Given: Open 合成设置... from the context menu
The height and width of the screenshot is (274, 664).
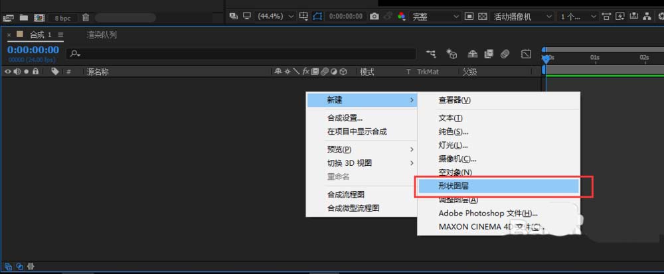Looking at the screenshot, I should (x=362, y=118).
